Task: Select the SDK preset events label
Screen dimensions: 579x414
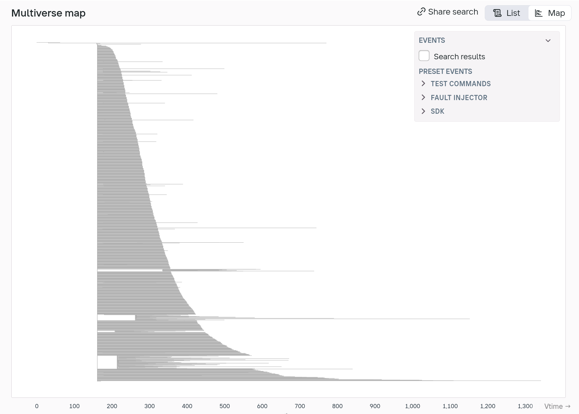Action: (437, 111)
